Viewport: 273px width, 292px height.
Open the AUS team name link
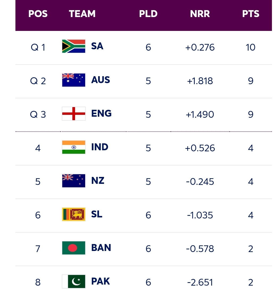101,80
